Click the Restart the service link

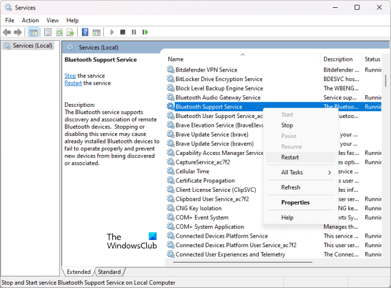coord(73,83)
